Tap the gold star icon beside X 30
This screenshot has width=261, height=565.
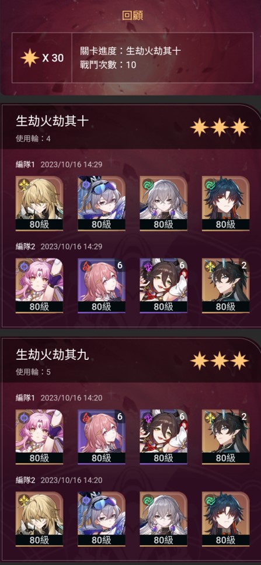click(x=30, y=58)
